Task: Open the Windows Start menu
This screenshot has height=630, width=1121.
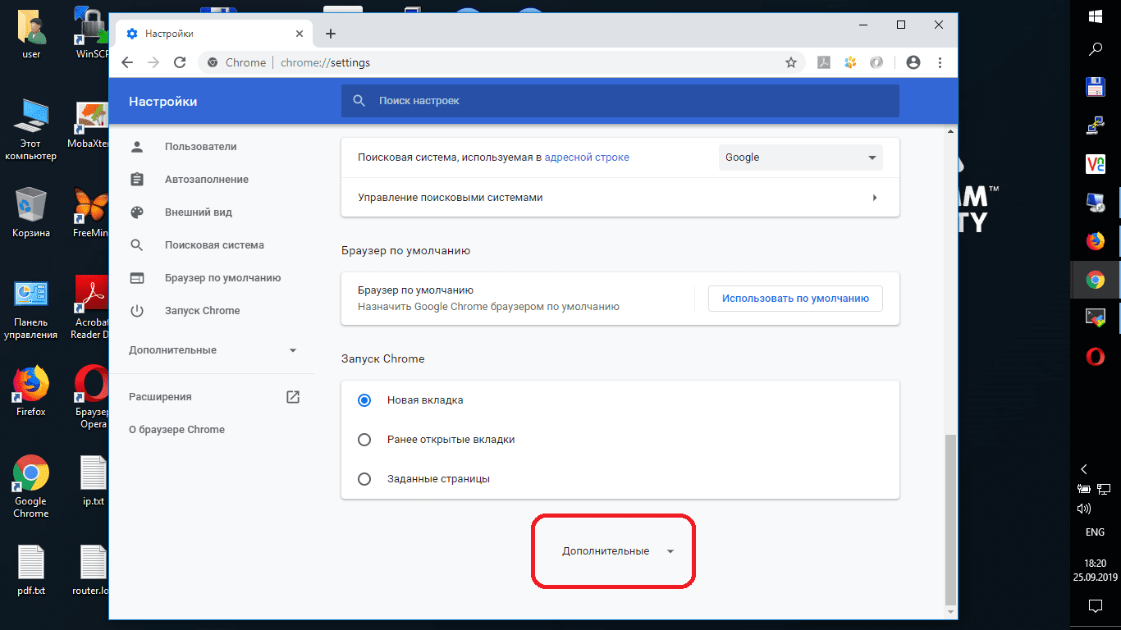Action: pos(1096,16)
